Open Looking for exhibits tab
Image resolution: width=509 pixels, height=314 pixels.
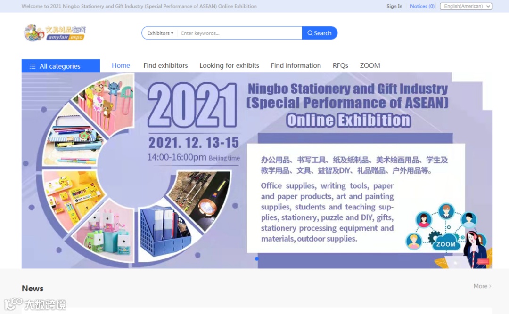[229, 65]
